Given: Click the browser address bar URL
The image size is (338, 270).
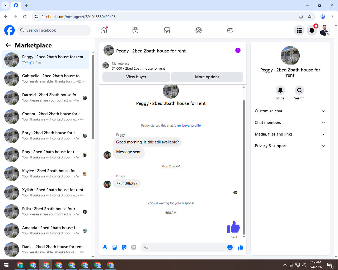Looking at the screenshot, I should (x=78, y=17).
